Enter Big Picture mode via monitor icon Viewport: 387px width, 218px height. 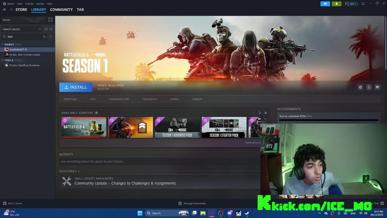pyautogui.click(x=363, y=4)
